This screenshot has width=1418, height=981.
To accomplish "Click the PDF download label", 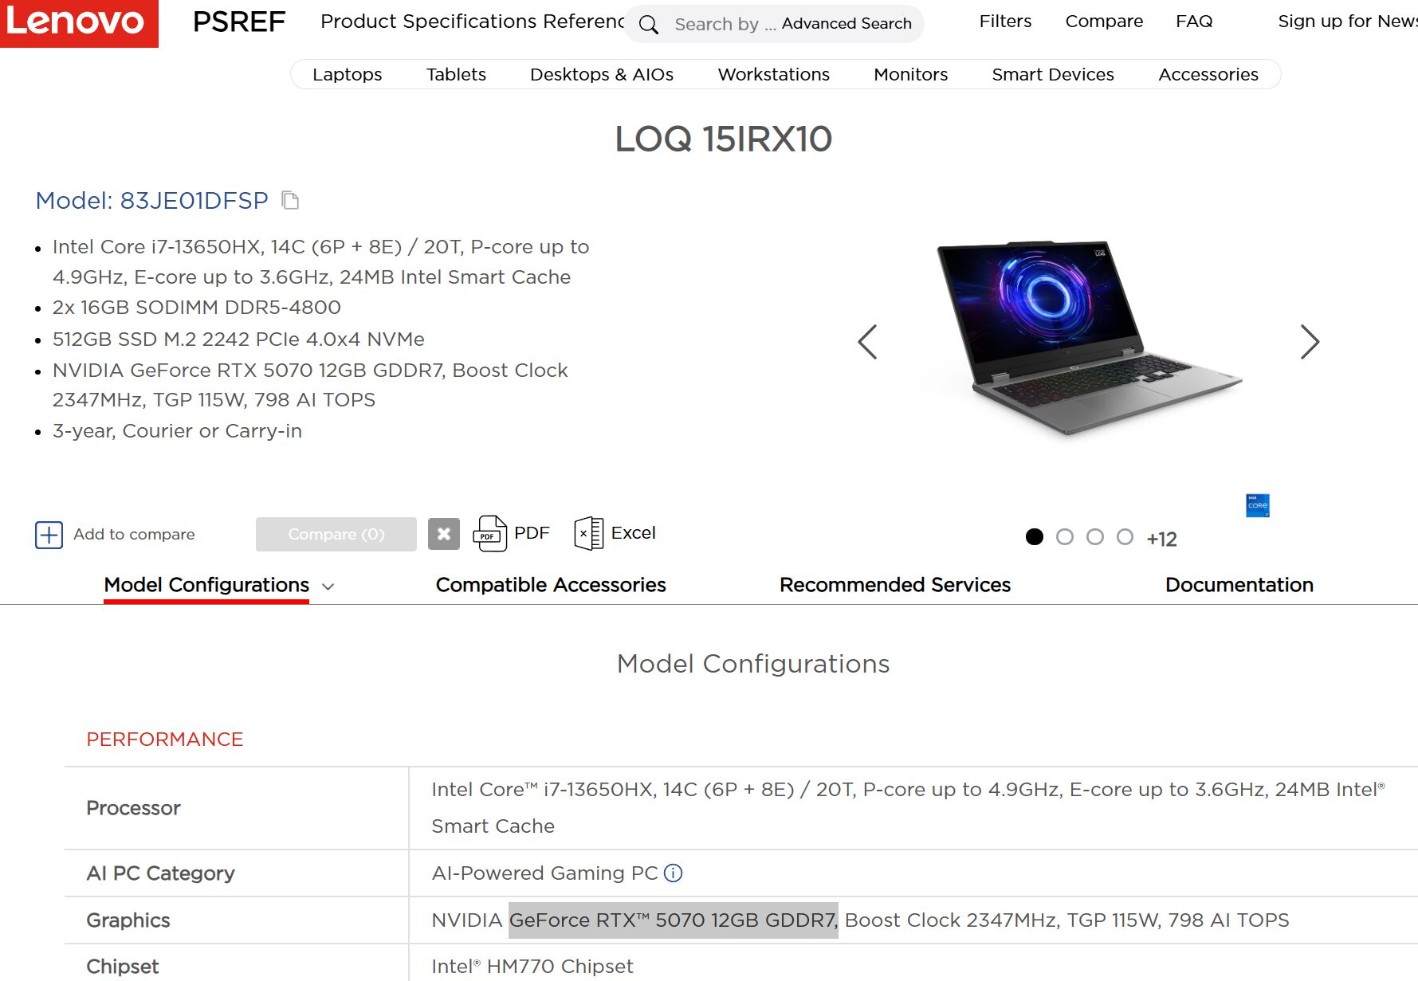I will (532, 532).
